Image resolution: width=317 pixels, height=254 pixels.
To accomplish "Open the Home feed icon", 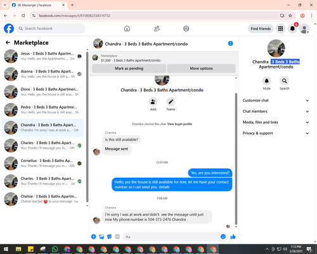I will [127, 29].
